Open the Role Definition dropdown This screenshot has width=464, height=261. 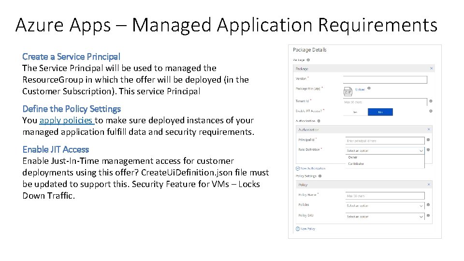click(385, 151)
